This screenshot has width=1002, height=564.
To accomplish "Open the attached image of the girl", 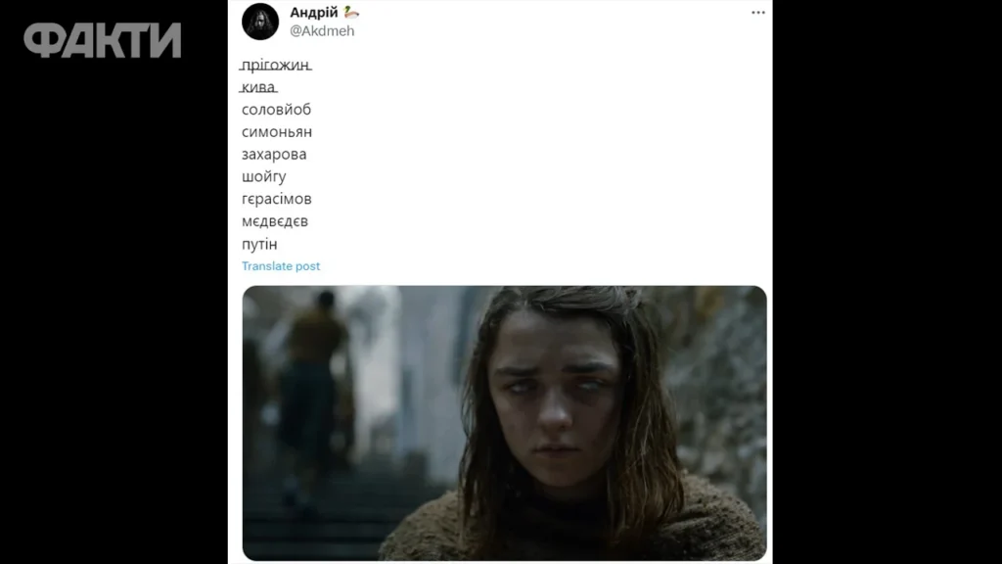I will coord(504,423).
